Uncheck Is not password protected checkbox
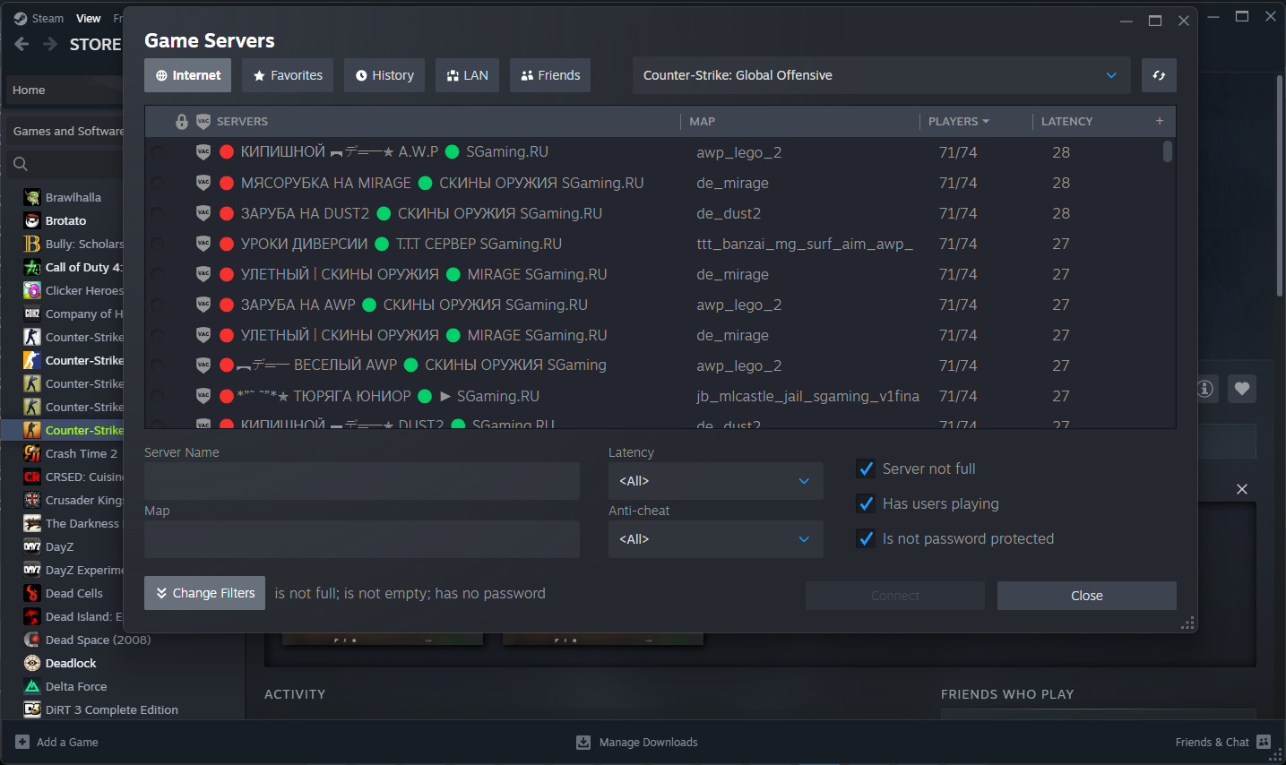Image resolution: width=1286 pixels, height=765 pixels. pyautogui.click(x=866, y=538)
